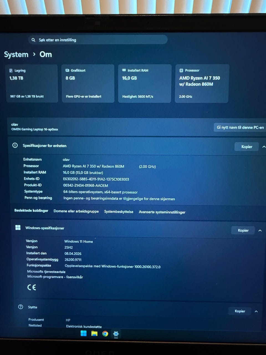The image size is (266, 355).
Task: Open Microsofts tjenesteavtale link
Action: click(46, 272)
